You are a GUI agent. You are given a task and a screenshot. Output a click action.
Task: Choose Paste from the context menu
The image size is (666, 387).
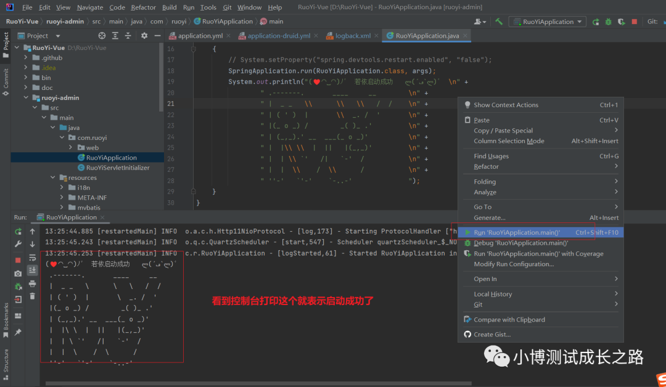click(541, 120)
